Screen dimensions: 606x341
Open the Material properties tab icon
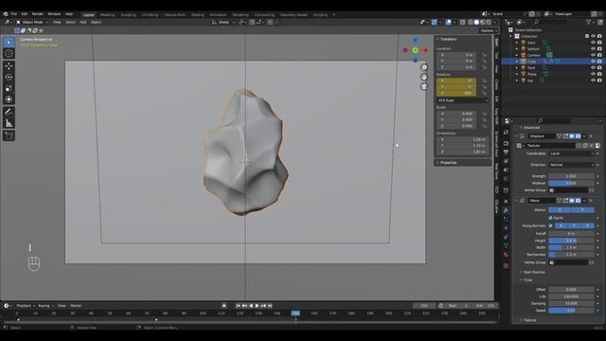[506, 255]
